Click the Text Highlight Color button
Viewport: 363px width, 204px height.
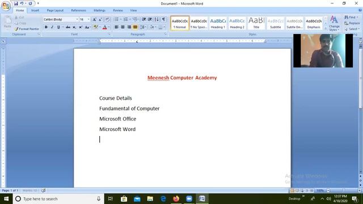pos(95,27)
